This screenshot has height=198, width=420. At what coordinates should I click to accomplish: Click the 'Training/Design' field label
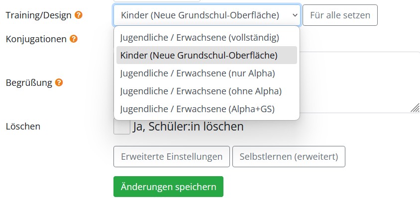click(39, 15)
